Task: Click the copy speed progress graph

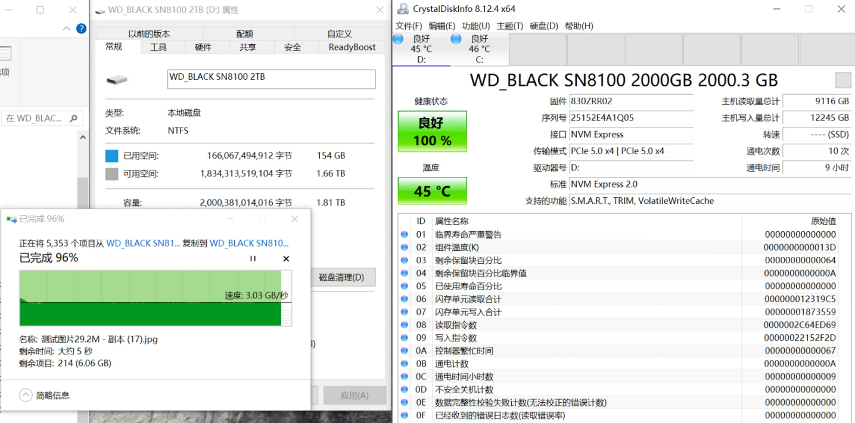Action: tap(155, 298)
